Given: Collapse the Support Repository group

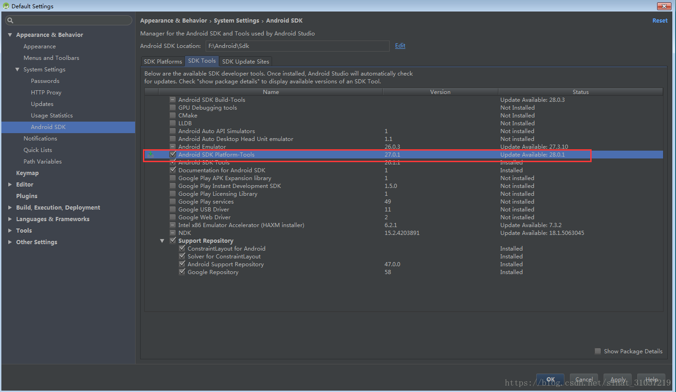Looking at the screenshot, I should [x=162, y=240].
